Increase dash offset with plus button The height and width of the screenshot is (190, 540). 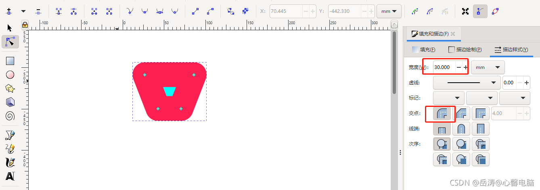point(527,83)
